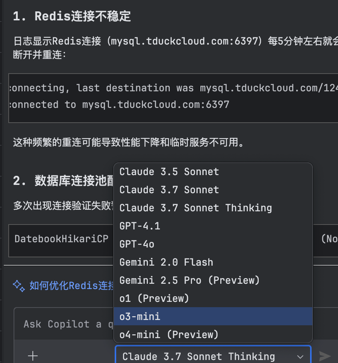The image size is (338, 363).
Task: Click the DatebookHikariCP code block
Action: tap(61, 240)
